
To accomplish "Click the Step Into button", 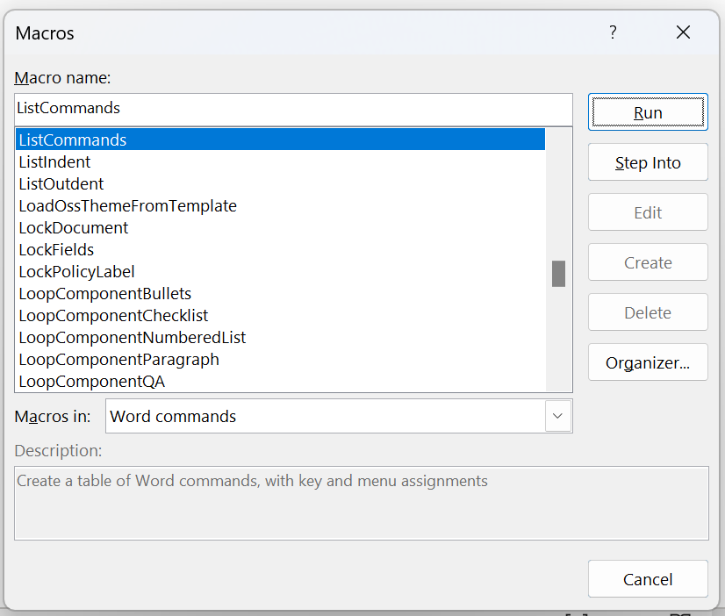I will tap(648, 162).
